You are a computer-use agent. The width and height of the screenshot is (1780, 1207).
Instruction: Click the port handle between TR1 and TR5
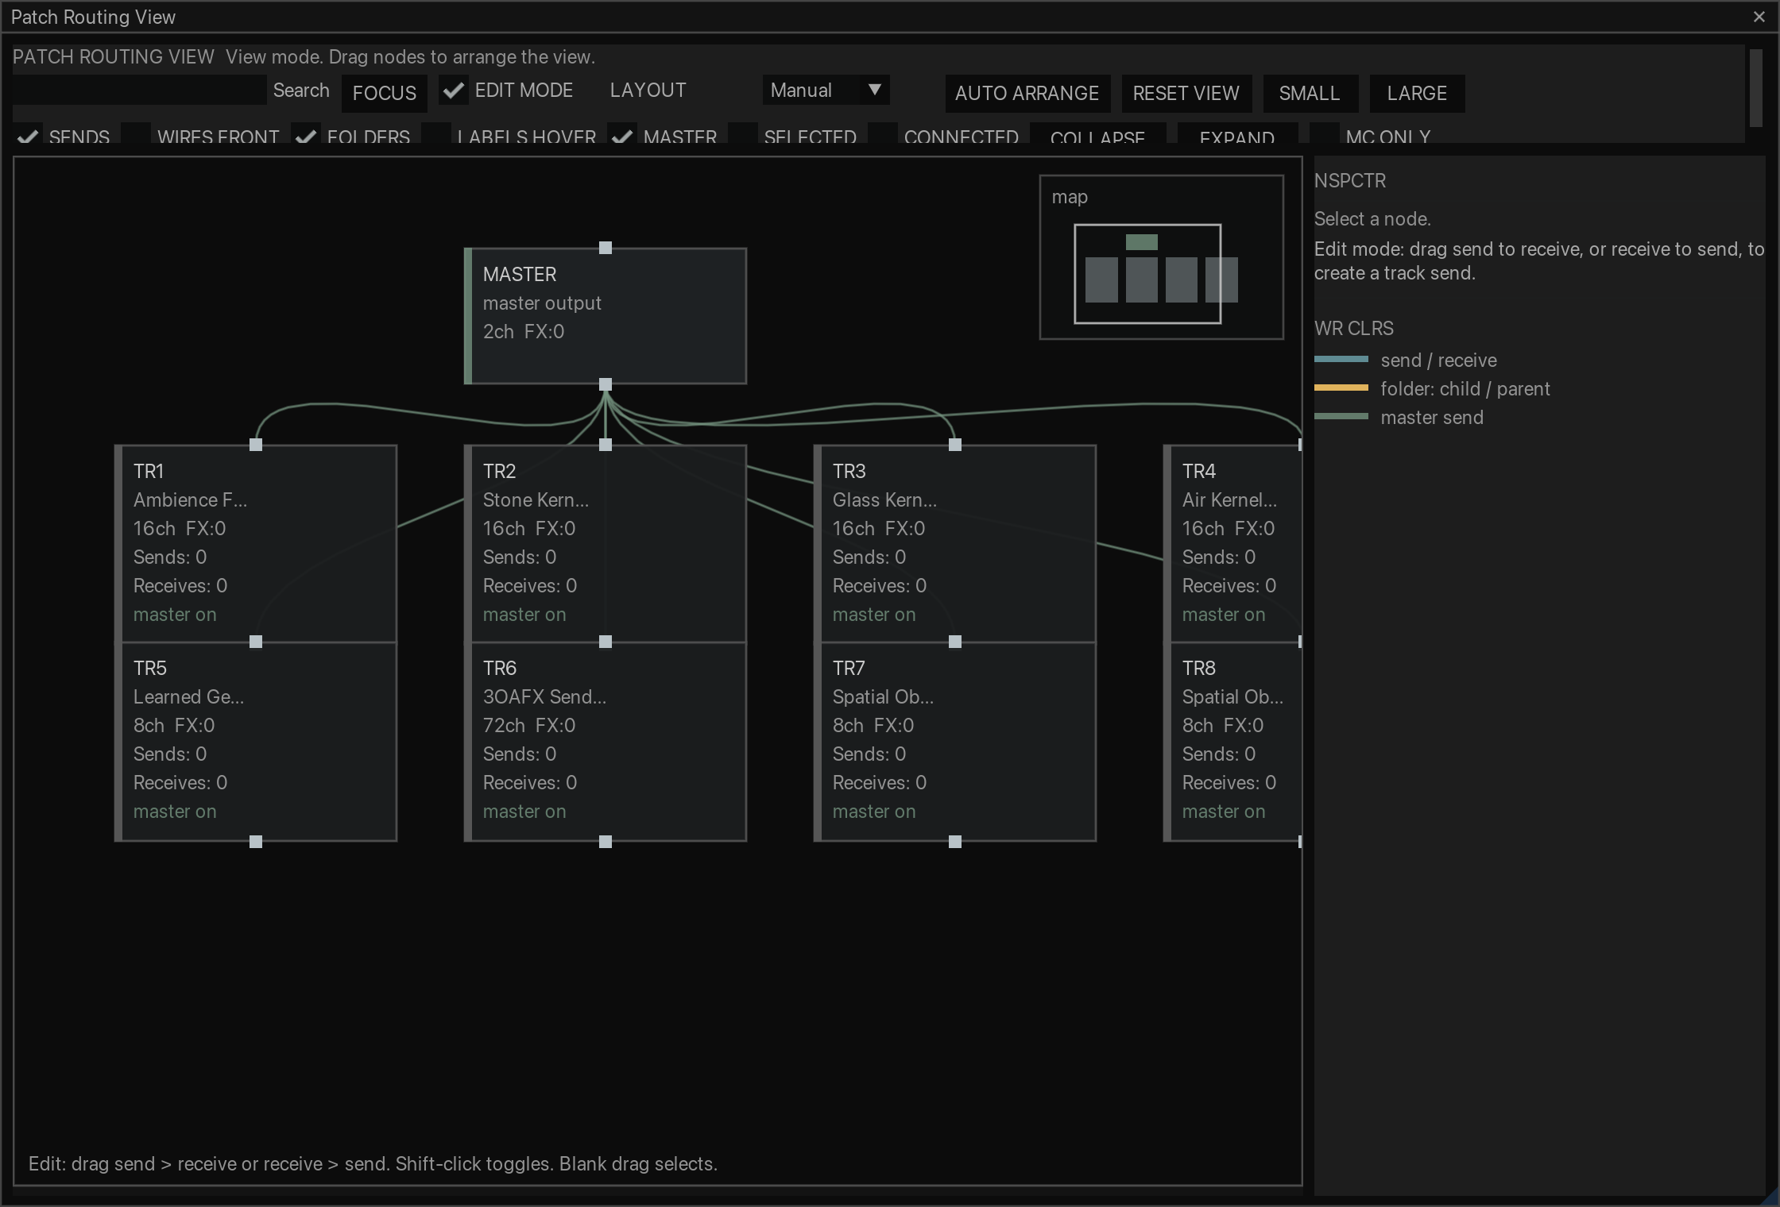pos(256,642)
